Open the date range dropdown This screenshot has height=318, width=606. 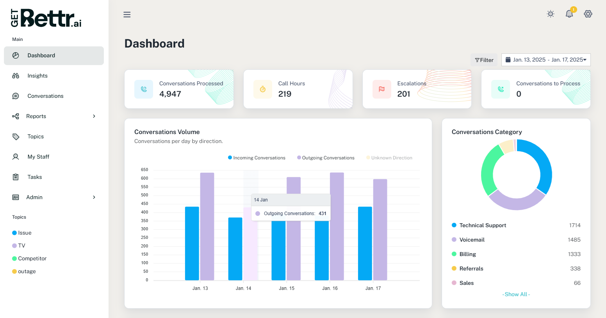546,60
